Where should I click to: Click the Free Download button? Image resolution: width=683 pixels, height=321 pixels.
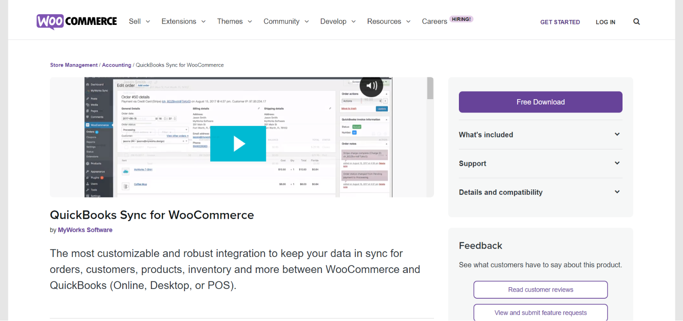click(x=540, y=102)
